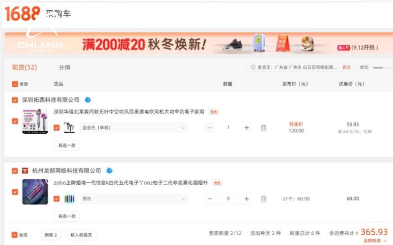The height and width of the screenshot is (245, 393).
Task: Open 杭州龙部网络科技有限公司 shop link
Action: point(66,171)
